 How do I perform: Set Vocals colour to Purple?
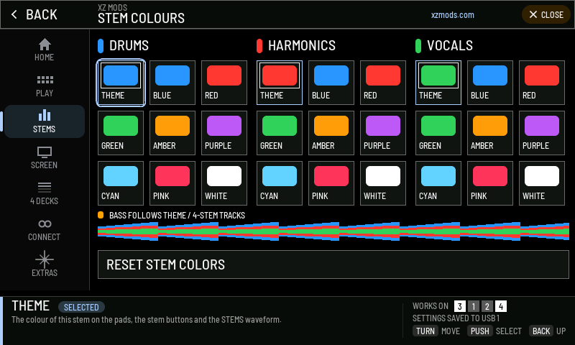542,133
